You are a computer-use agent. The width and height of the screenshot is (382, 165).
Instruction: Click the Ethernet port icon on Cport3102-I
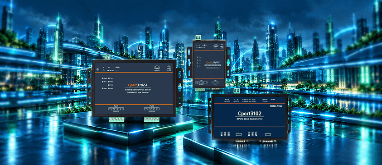click(x=157, y=68)
